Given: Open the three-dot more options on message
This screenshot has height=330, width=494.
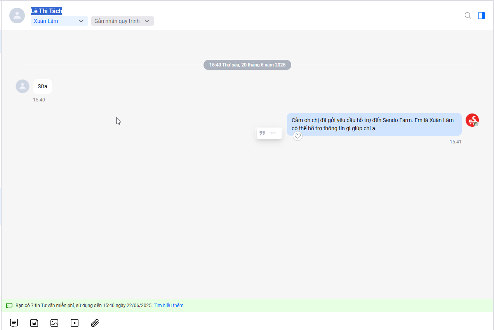Looking at the screenshot, I should tap(273, 133).
